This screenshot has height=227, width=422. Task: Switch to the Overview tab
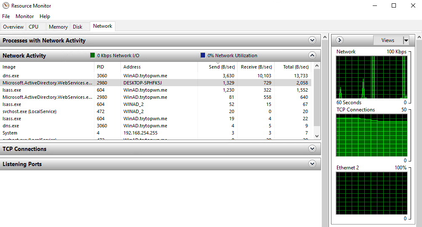click(13, 27)
